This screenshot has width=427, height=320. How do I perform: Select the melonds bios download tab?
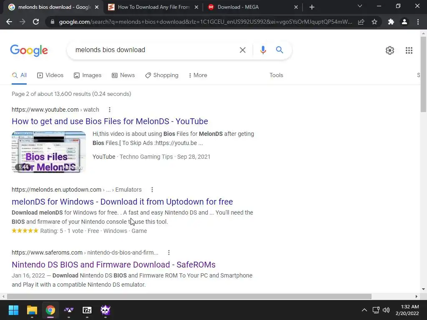pos(53,7)
